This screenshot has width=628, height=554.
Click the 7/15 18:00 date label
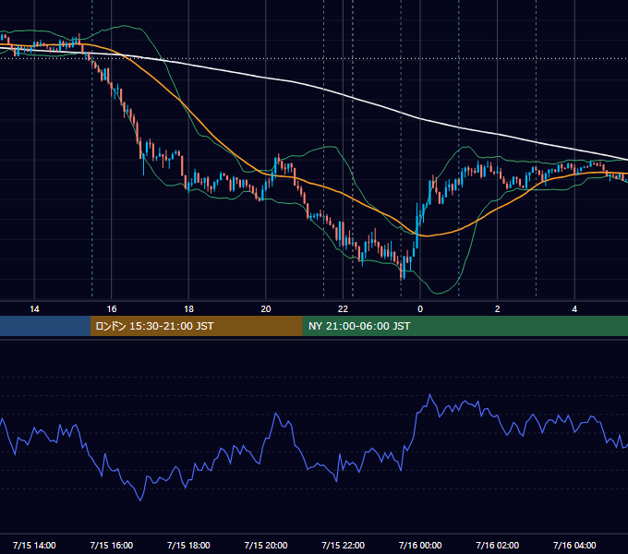point(188,545)
